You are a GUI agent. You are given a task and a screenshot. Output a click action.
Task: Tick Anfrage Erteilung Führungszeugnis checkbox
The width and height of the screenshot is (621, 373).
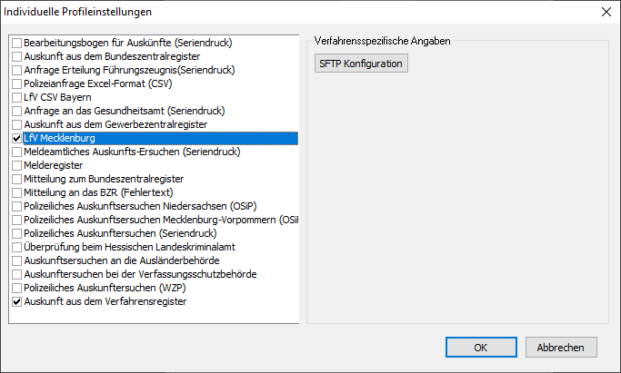tap(17, 70)
